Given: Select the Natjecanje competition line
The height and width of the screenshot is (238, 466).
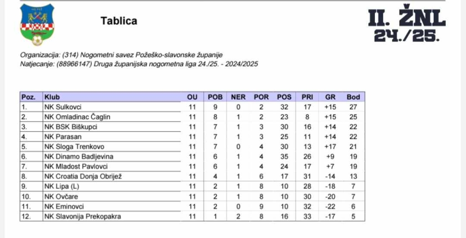Looking at the screenshot, I should 139,64.
